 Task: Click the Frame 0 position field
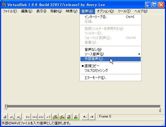[x=131, y=116]
